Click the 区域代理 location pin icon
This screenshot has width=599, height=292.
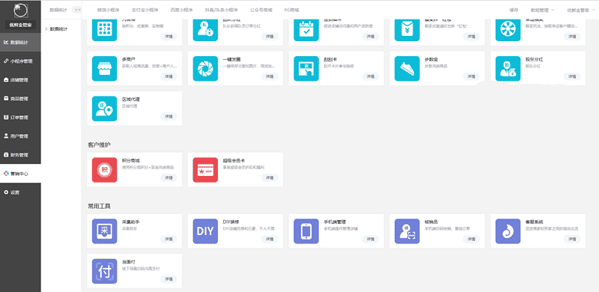(x=104, y=109)
